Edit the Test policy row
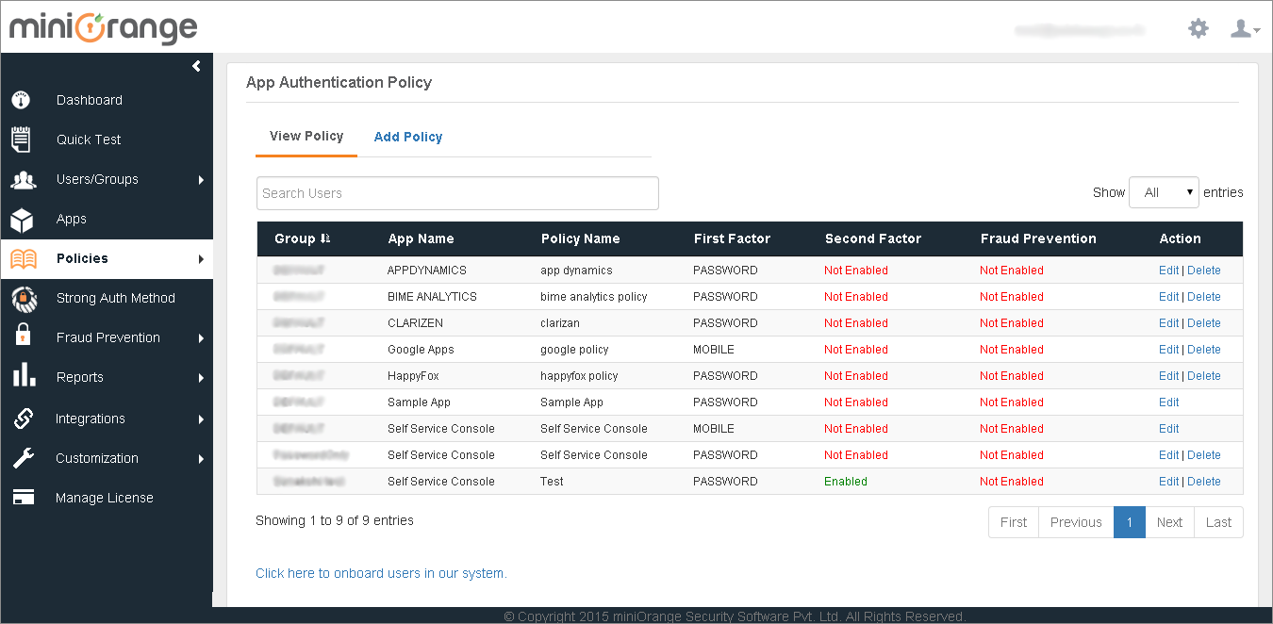Screen dimensions: 1273x624 (x=1168, y=482)
